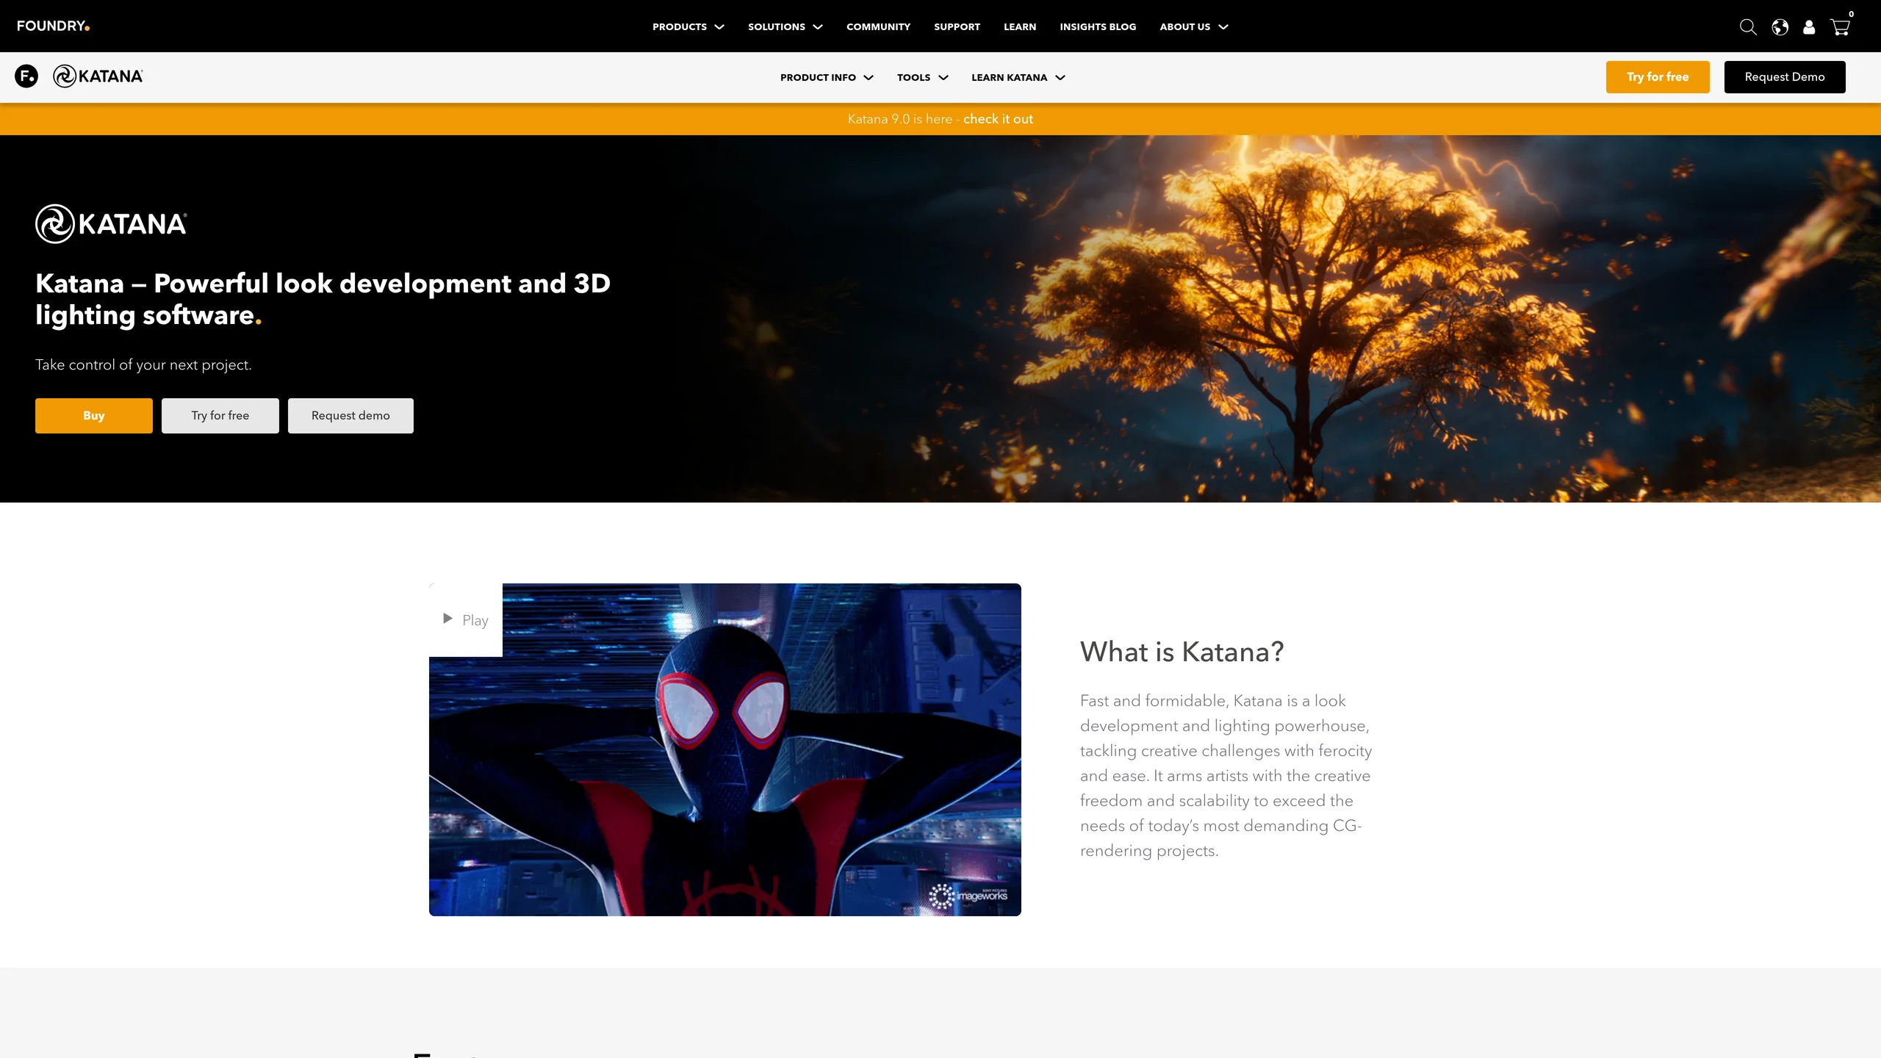Click the Request demo hero button

tap(350, 416)
